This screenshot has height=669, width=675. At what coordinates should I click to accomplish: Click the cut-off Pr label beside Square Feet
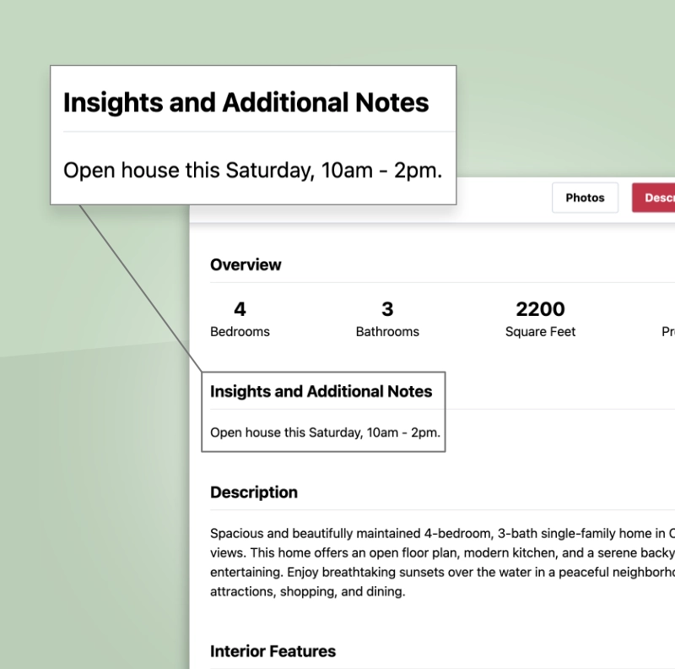(668, 332)
